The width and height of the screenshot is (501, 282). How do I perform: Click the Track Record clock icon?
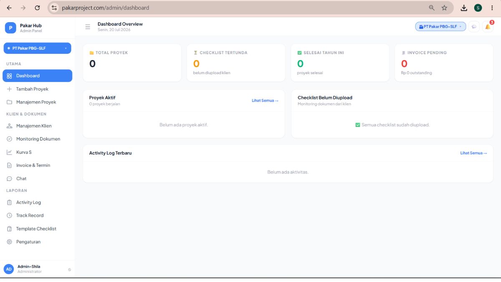tap(9, 216)
